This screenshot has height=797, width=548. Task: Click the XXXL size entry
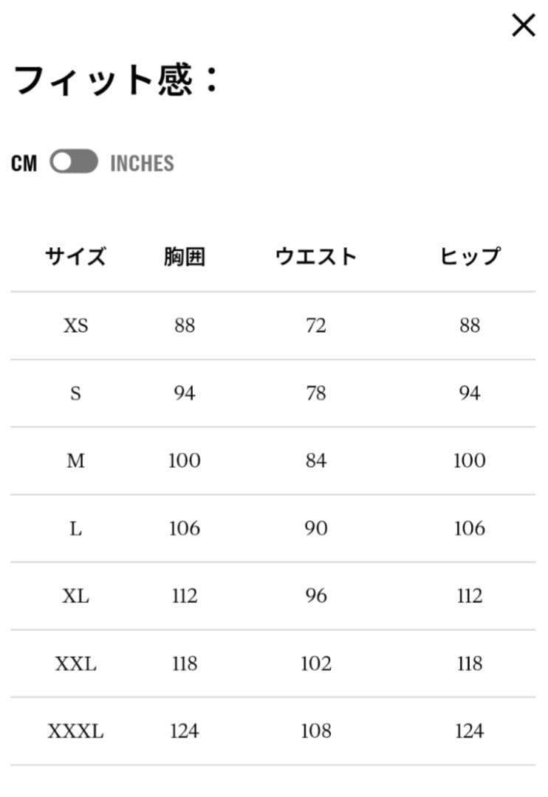(x=76, y=731)
